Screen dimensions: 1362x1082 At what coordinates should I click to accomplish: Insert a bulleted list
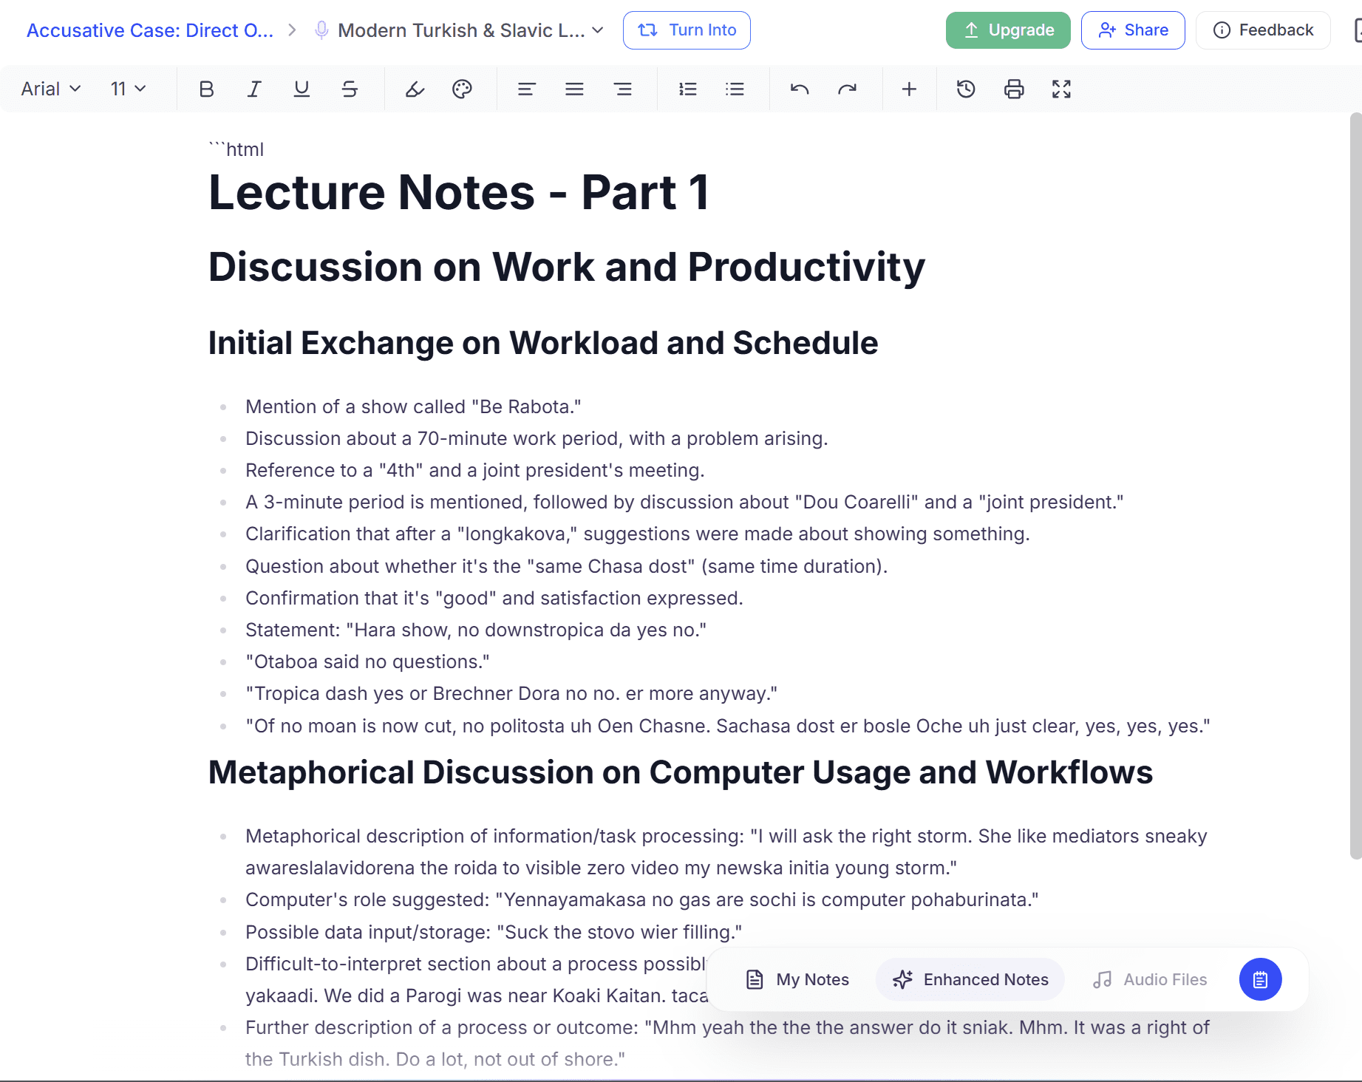(x=735, y=89)
